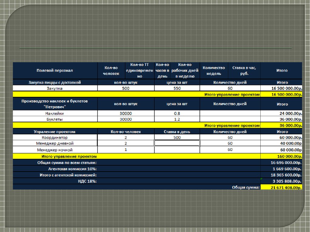Click the outlined empty cell in Менеджер дневной row

click(x=177, y=143)
